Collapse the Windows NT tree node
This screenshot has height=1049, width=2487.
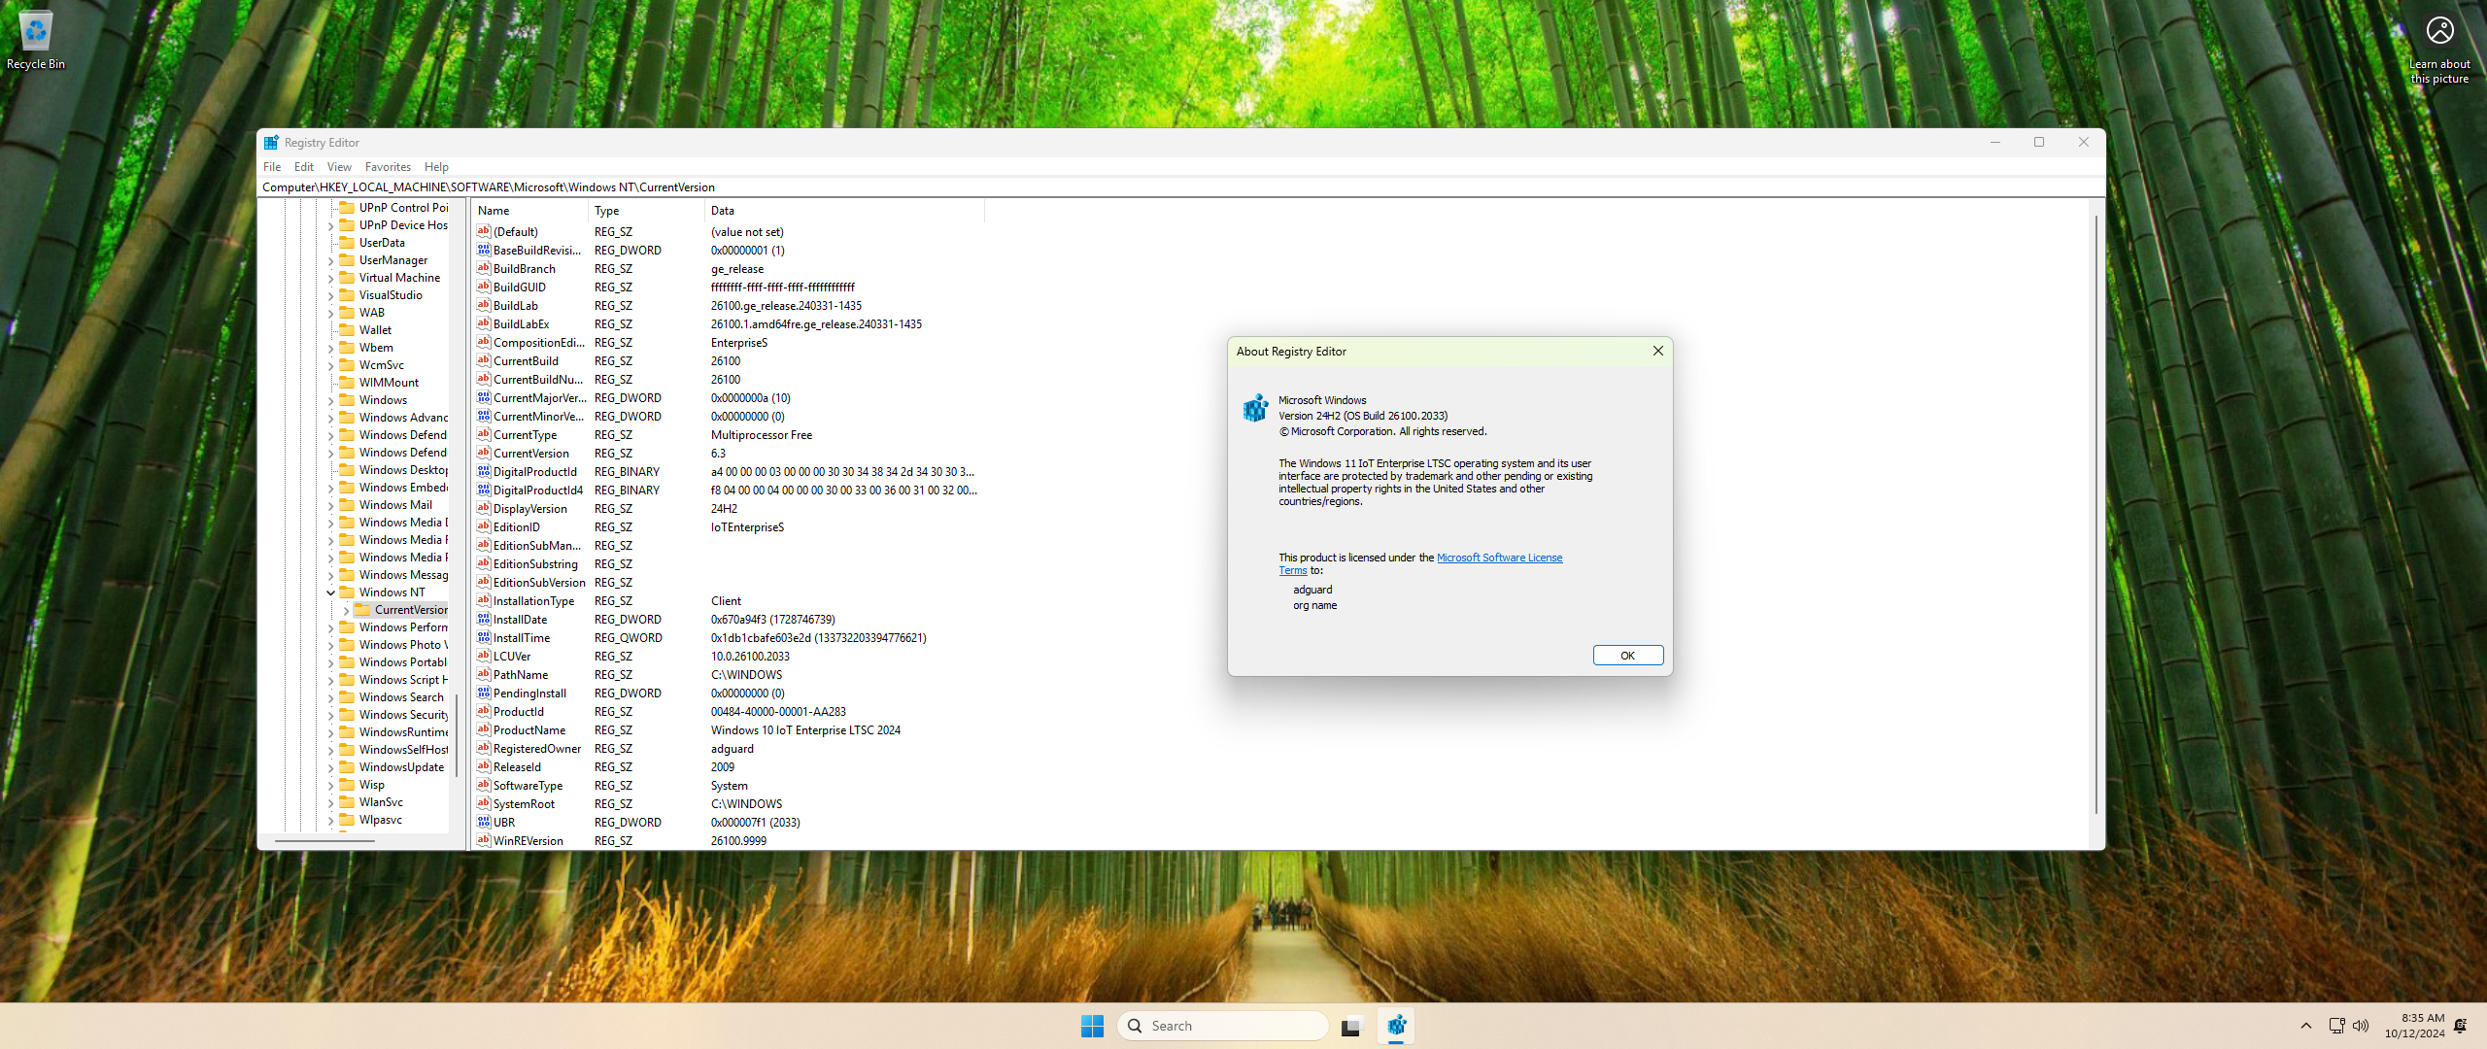tap(330, 592)
